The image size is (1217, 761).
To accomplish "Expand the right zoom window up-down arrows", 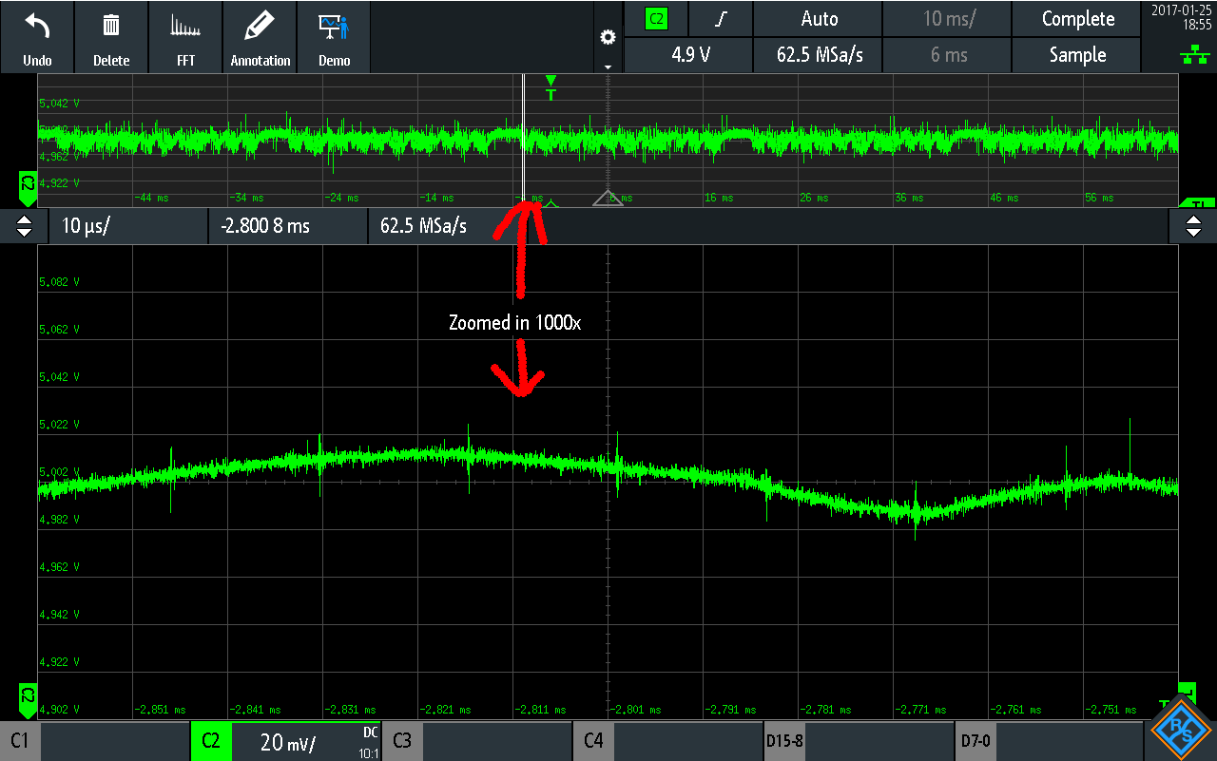I will point(1192,226).
